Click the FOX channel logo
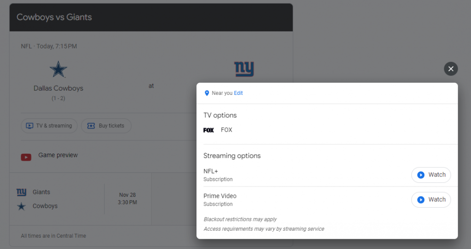471x249 pixels. click(x=209, y=130)
